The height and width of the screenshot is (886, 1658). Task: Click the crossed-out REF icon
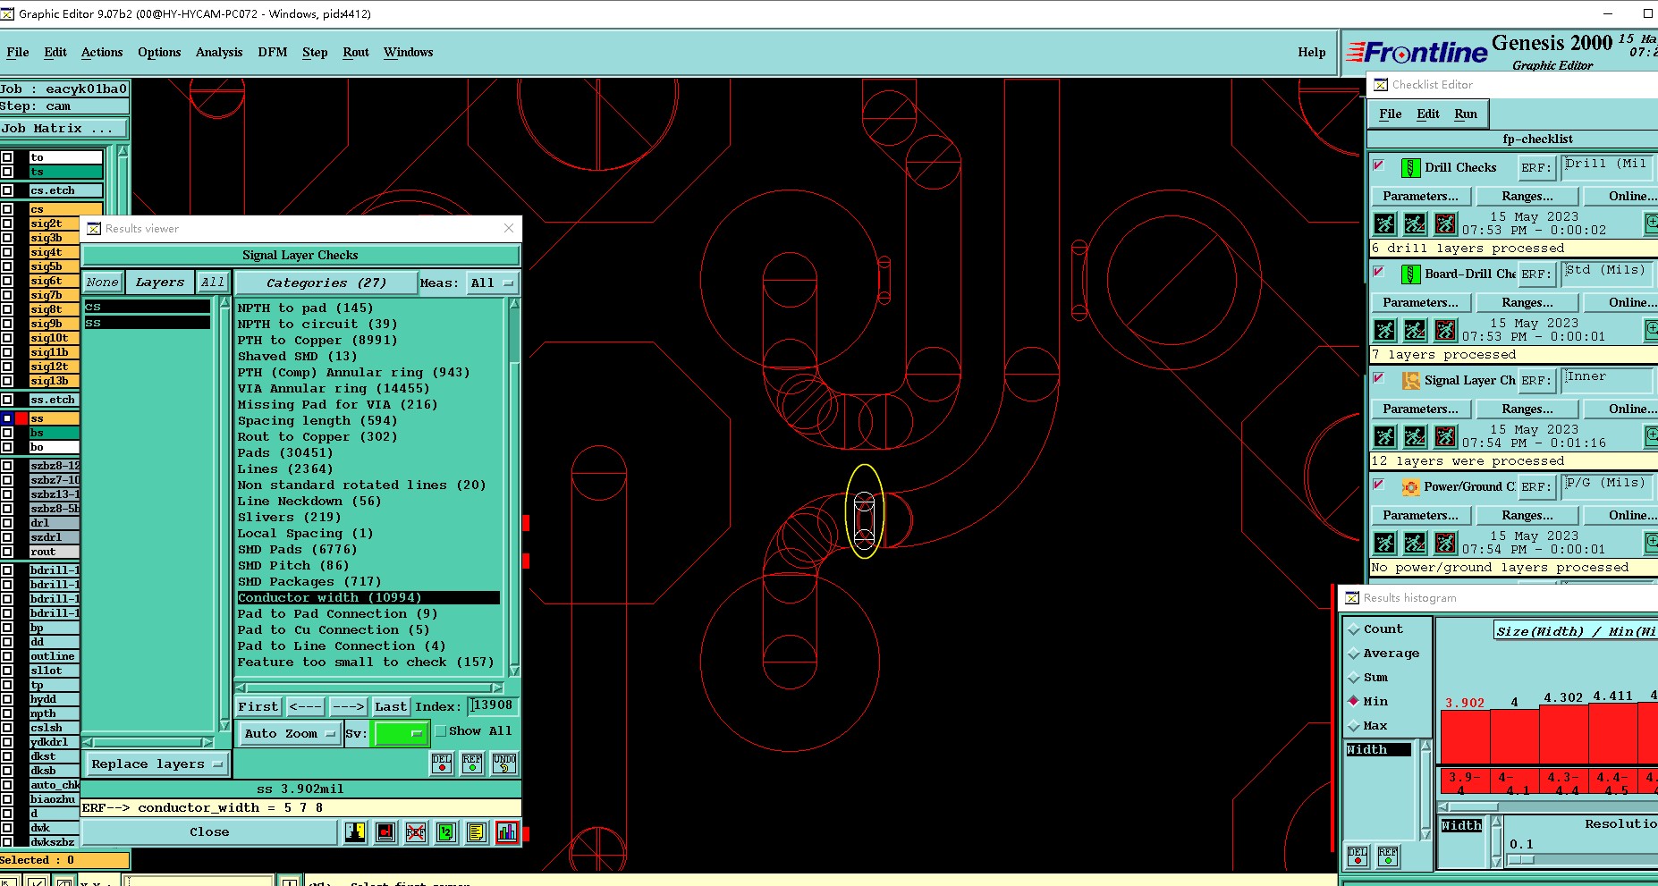click(416, 832)
